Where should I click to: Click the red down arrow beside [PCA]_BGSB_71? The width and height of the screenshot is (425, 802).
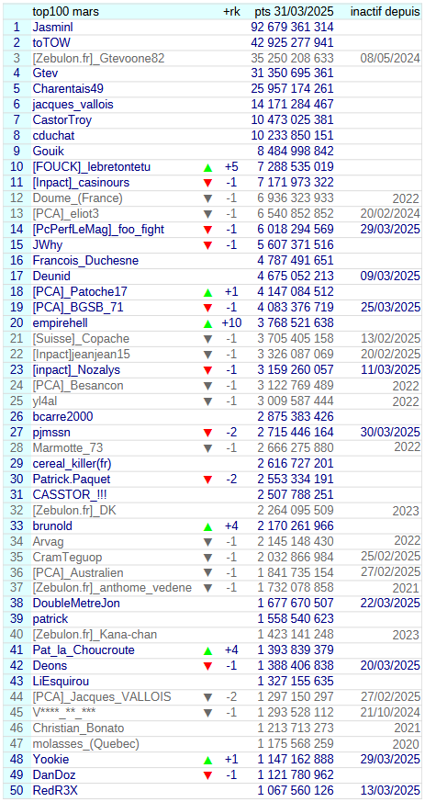click(207, 308)
